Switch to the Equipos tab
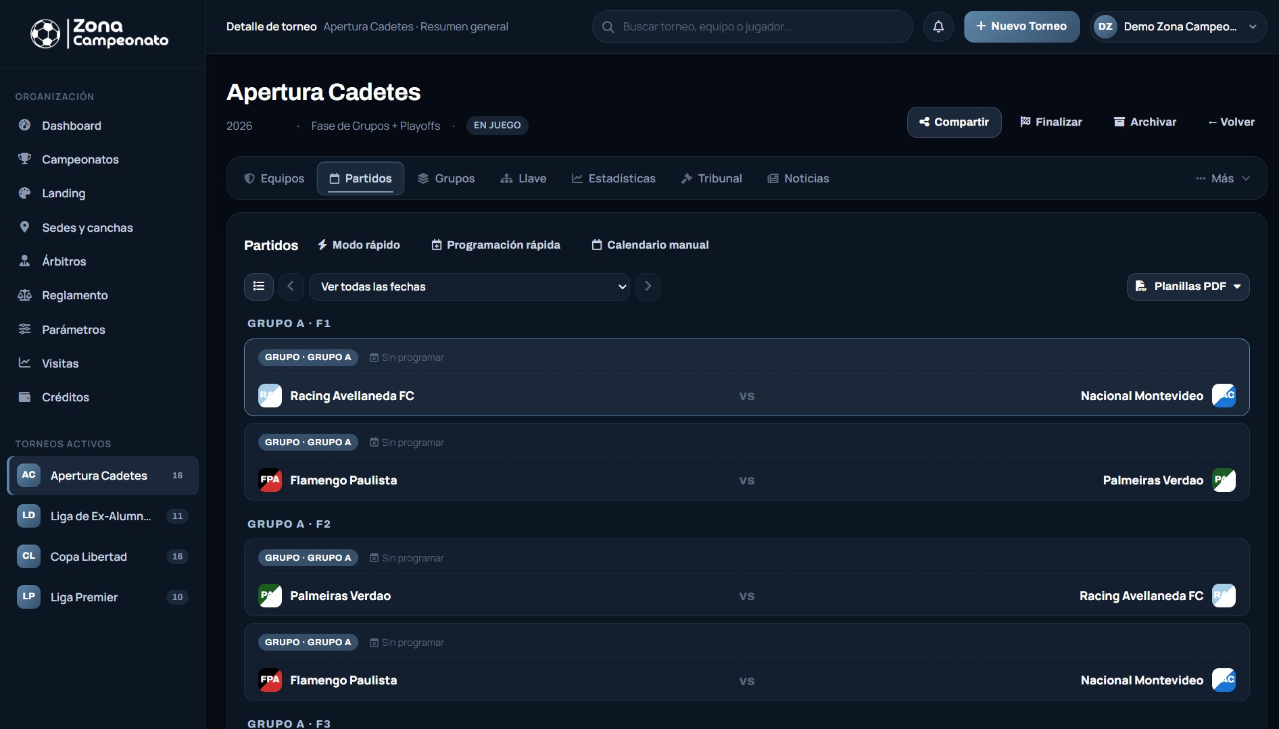 pyautogui.click(x=274, y=178)
